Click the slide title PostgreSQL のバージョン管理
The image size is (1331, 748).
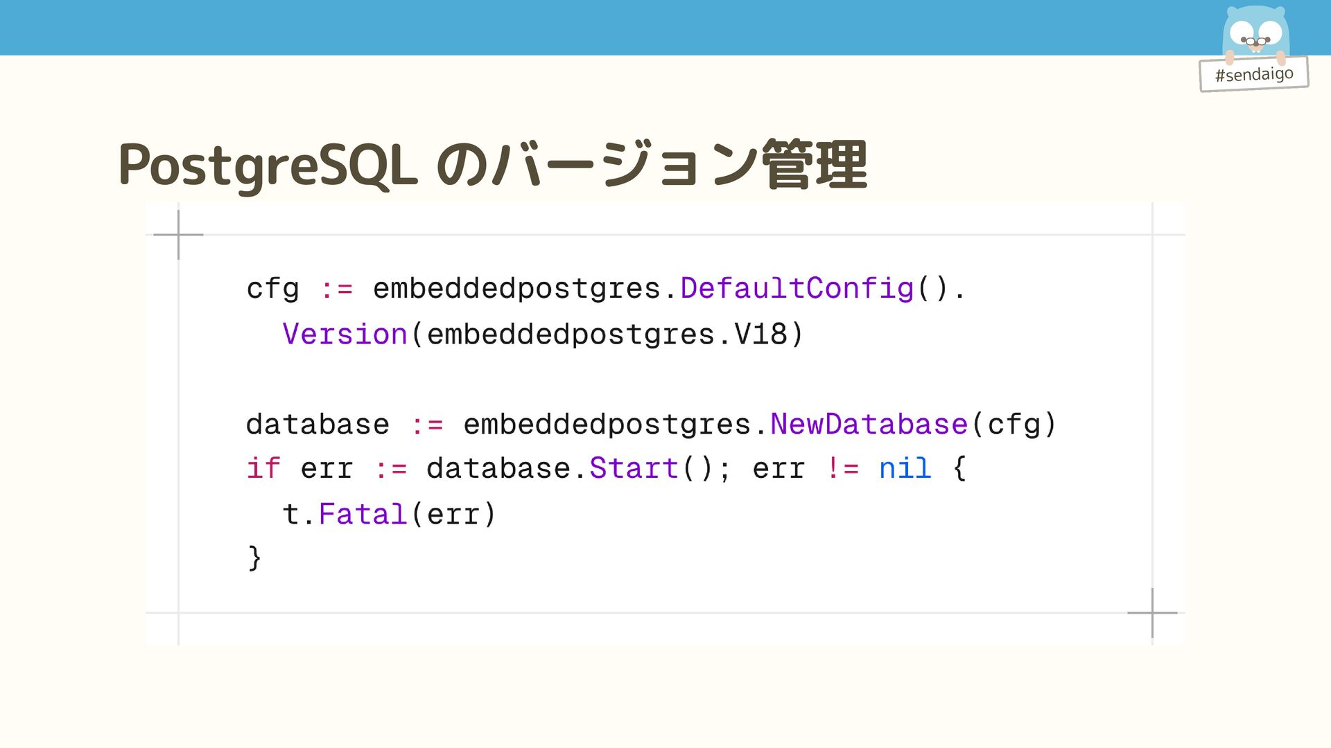tap(492, 165)
